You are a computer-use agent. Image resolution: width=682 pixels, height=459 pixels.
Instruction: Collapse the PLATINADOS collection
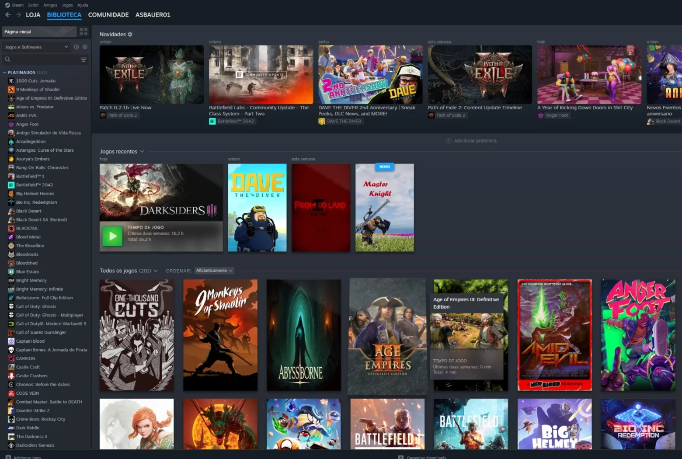[4, 73]
